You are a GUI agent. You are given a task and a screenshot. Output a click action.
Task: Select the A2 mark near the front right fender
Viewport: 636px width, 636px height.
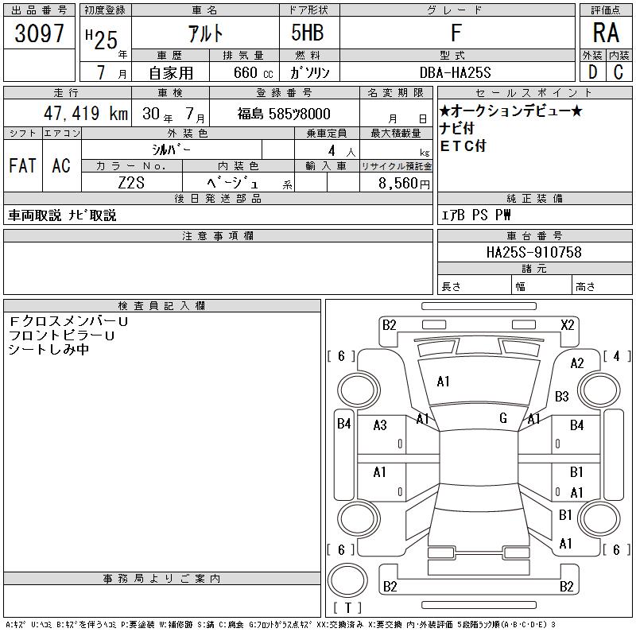577,363
